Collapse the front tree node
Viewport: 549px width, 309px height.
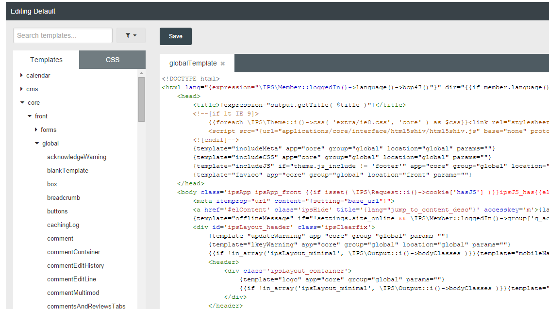point(30,116)
